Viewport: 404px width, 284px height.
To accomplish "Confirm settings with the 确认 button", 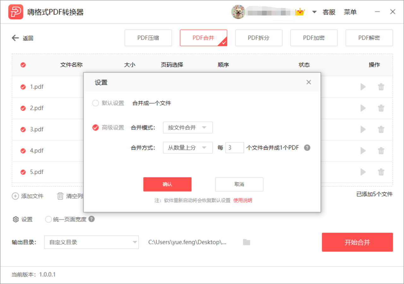I will pyautogui.click(x=167, y=184).
